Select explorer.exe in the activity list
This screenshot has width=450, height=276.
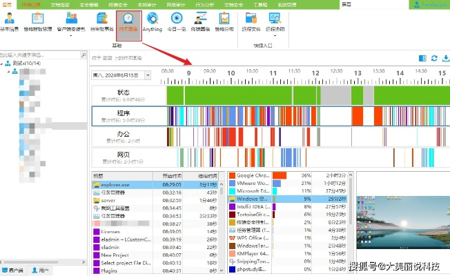[x=115, y=185]
